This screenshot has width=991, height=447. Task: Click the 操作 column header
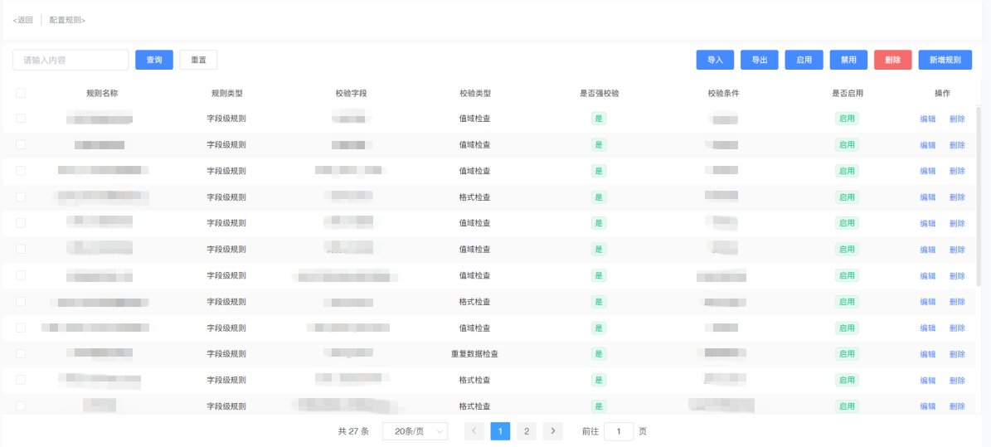click(942, 93)
